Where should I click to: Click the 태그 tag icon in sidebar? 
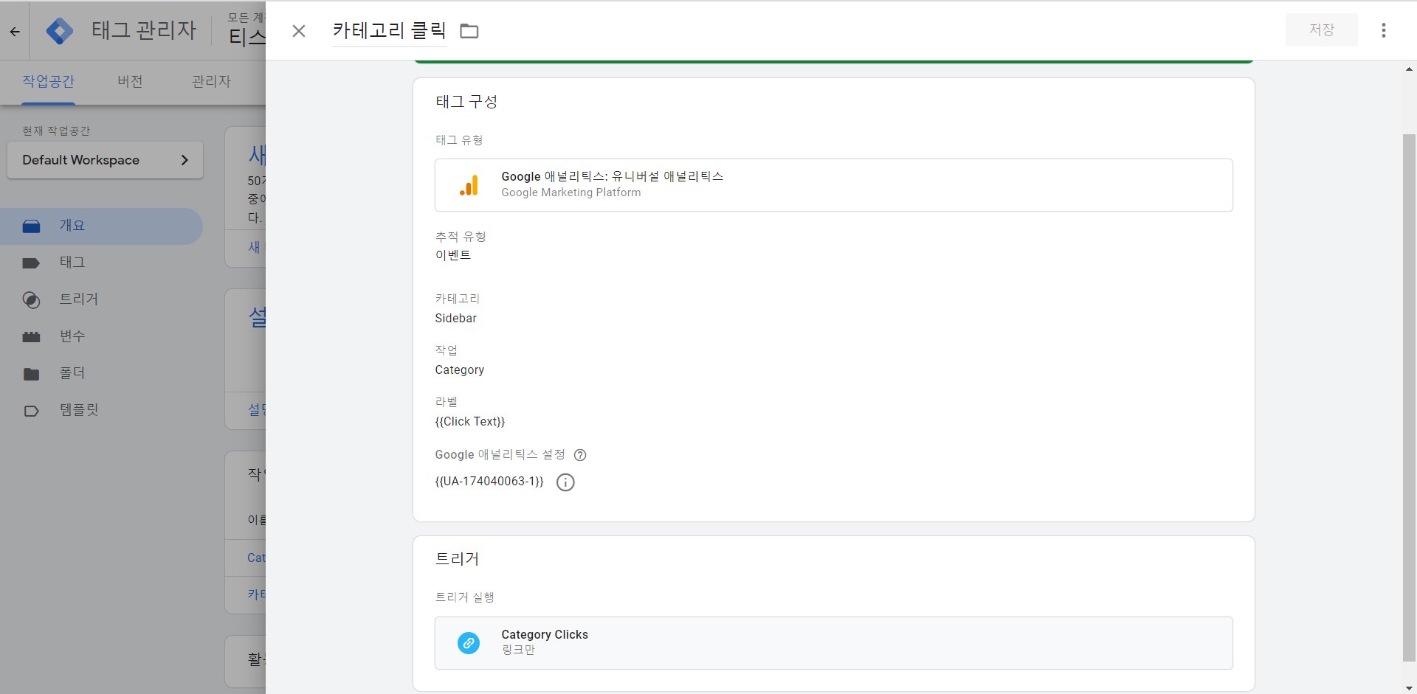pyautogui.click(x=31, y=263)
